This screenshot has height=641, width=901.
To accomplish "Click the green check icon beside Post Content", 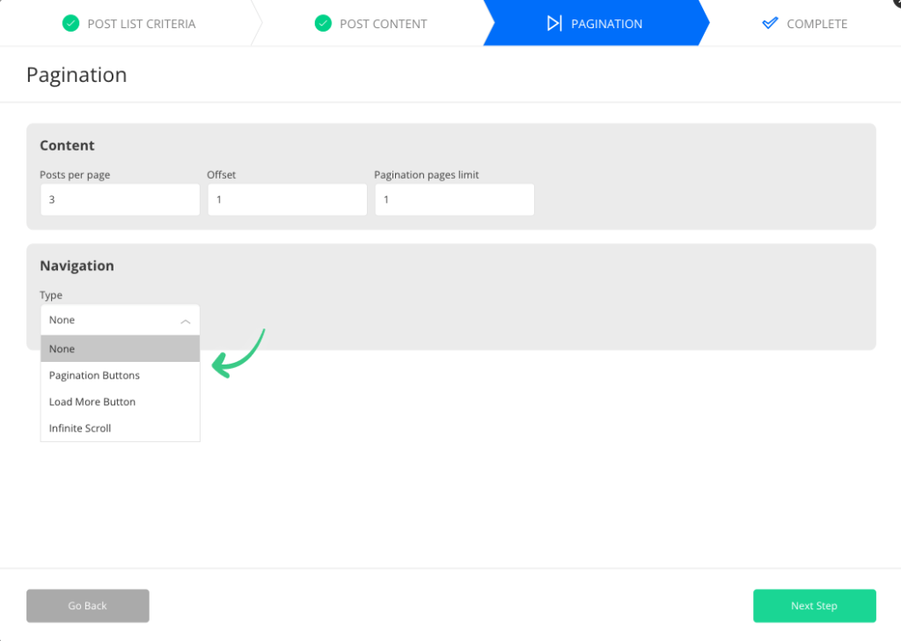I will [x=323, y=24].
